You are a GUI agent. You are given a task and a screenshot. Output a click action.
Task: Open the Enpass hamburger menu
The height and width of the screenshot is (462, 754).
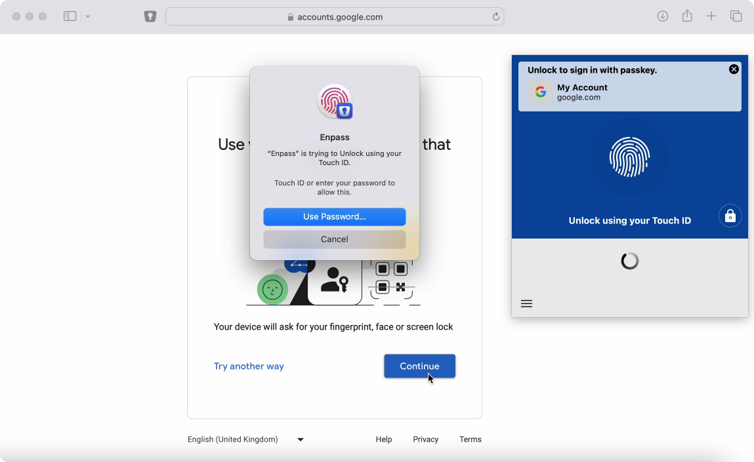526,303
